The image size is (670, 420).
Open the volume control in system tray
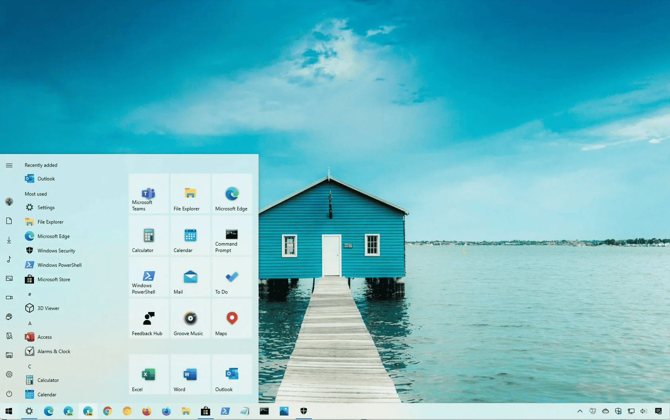point(643,411)
